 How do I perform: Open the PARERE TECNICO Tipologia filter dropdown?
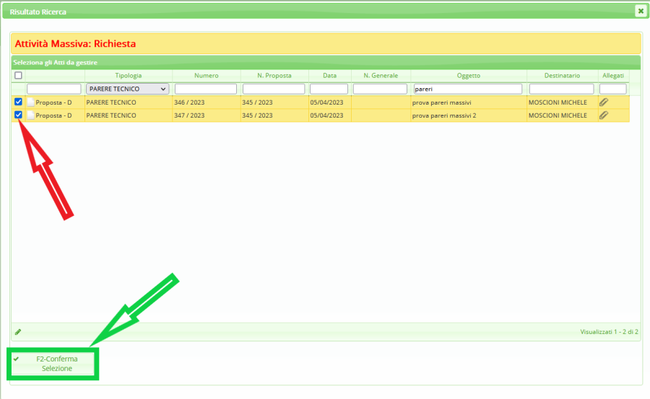127,89
